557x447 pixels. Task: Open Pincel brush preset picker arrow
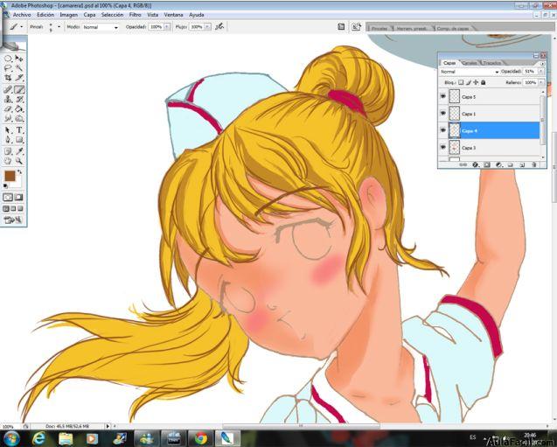point(59,26)
